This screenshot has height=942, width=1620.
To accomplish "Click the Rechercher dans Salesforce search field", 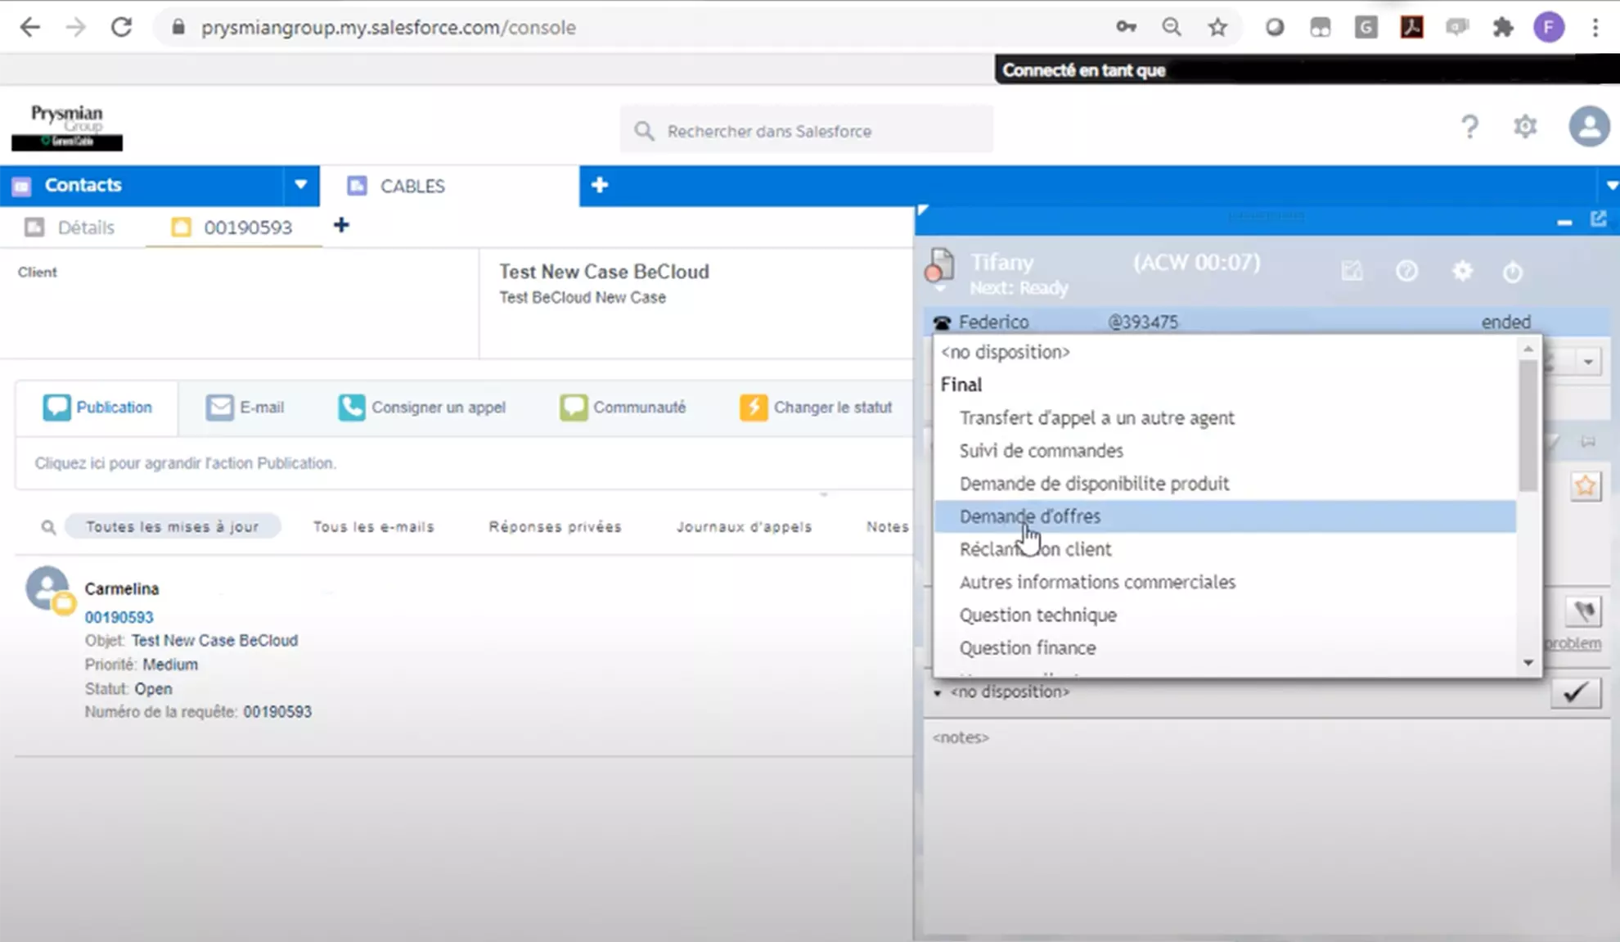I will [807, 130].
